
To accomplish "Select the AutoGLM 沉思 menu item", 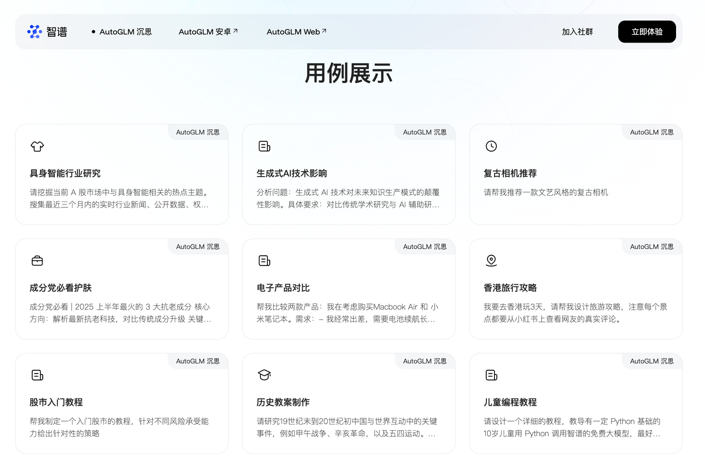I will [x=125, y=31].
